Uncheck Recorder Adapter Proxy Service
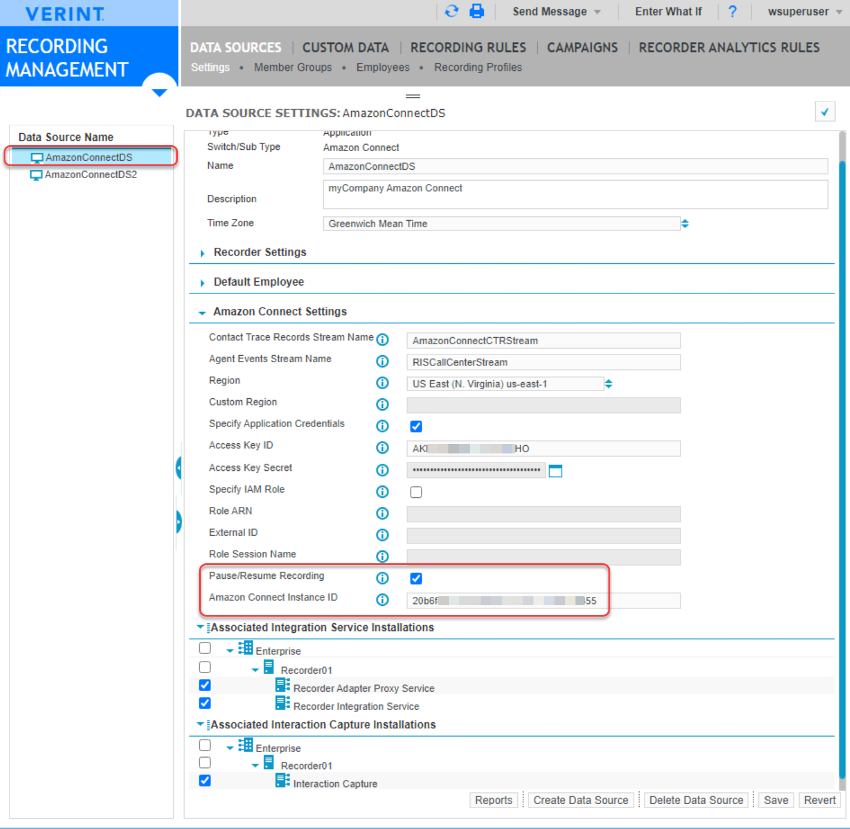Viewport: 850px width, 829px height. click(205, 685)
